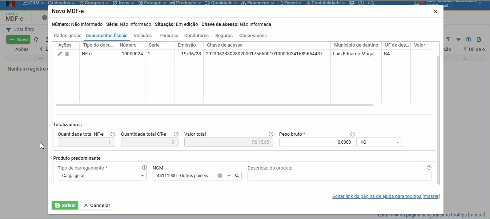The image size is (490, 219).
Task: Click the filter icon in UF de o... column
Action: (x=465, y=49)
